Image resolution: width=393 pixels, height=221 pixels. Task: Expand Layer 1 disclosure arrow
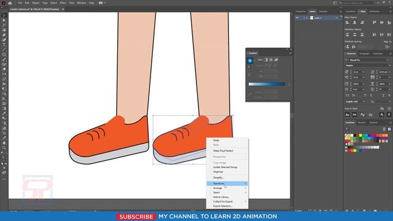tap(306, 18)
